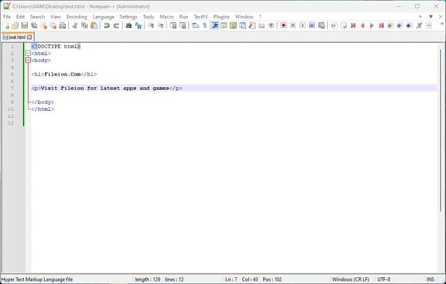The height and width of the screenshot is (284, 446).
Task: Toggle INS insert mode in status bar
Action: coord(431,280)
